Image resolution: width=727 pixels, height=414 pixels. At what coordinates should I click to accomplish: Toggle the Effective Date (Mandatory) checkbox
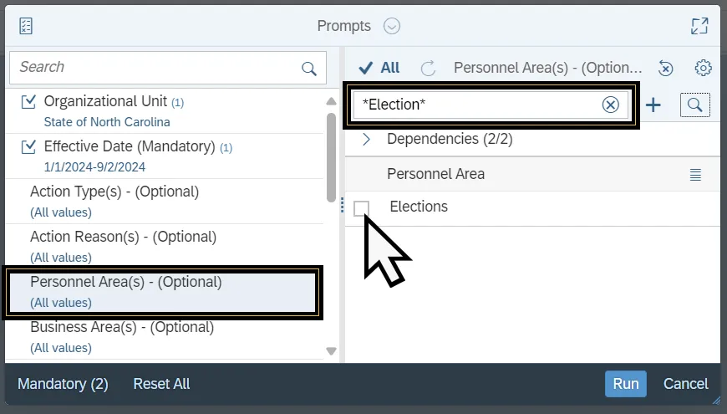(x=29, y=147)
